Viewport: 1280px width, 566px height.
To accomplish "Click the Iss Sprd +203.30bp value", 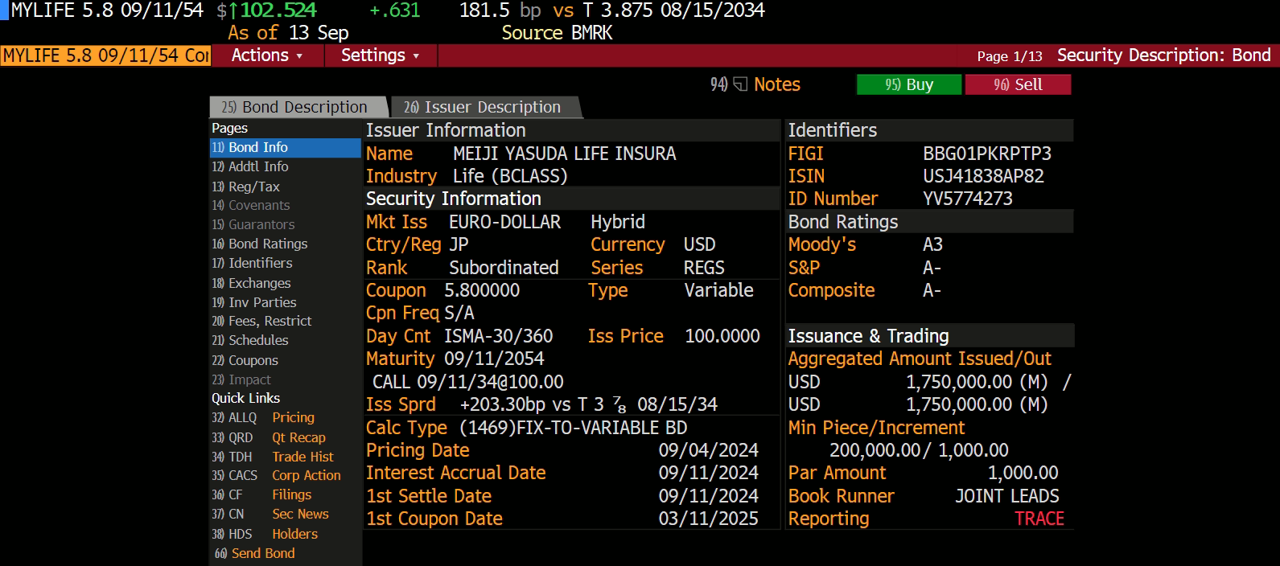I will pyautogui.click(x=588, y=404).
